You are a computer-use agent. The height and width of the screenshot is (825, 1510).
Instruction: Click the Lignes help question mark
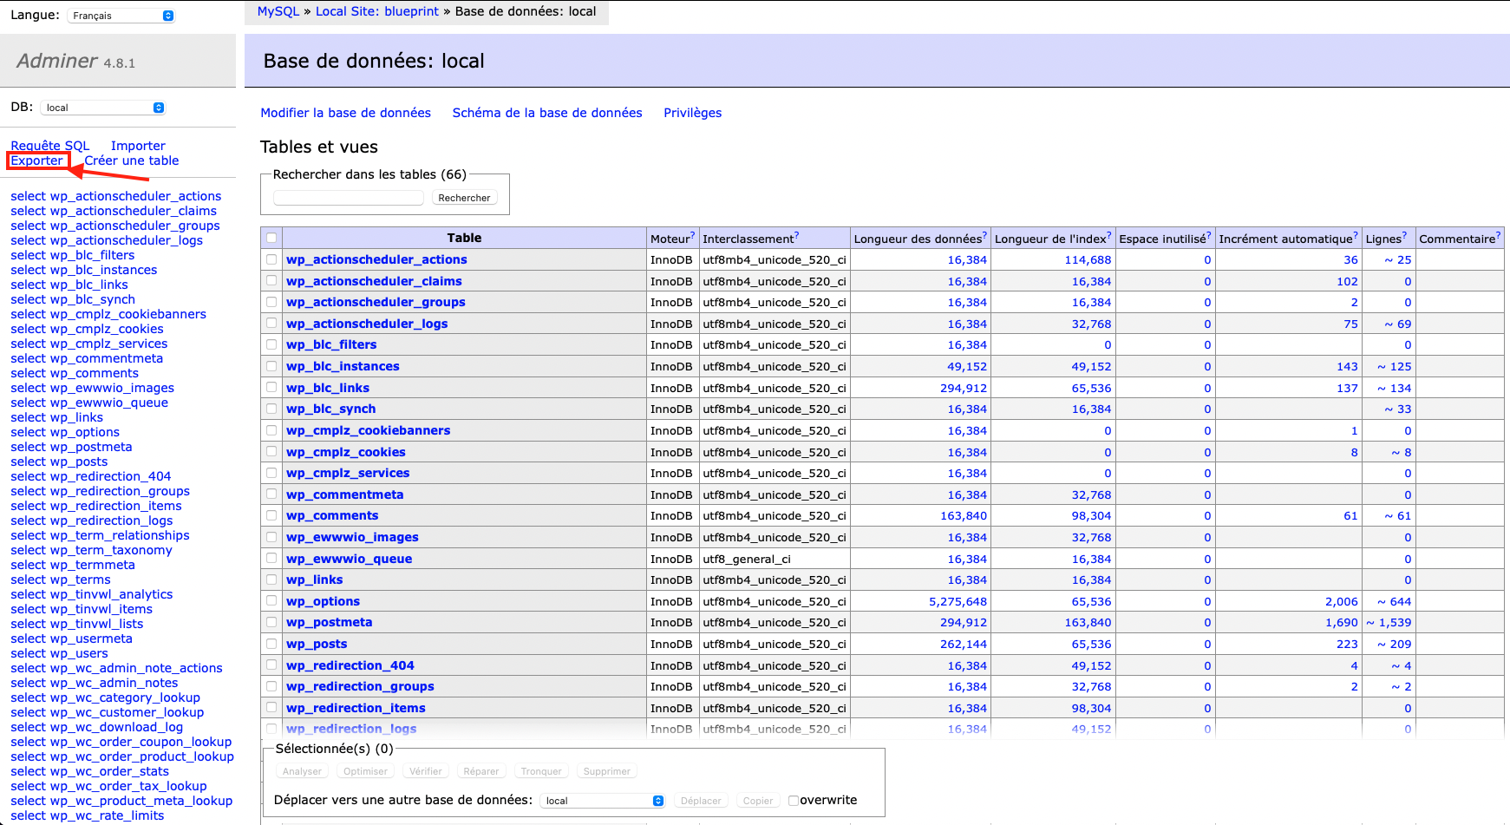(x=1404, y=235)
